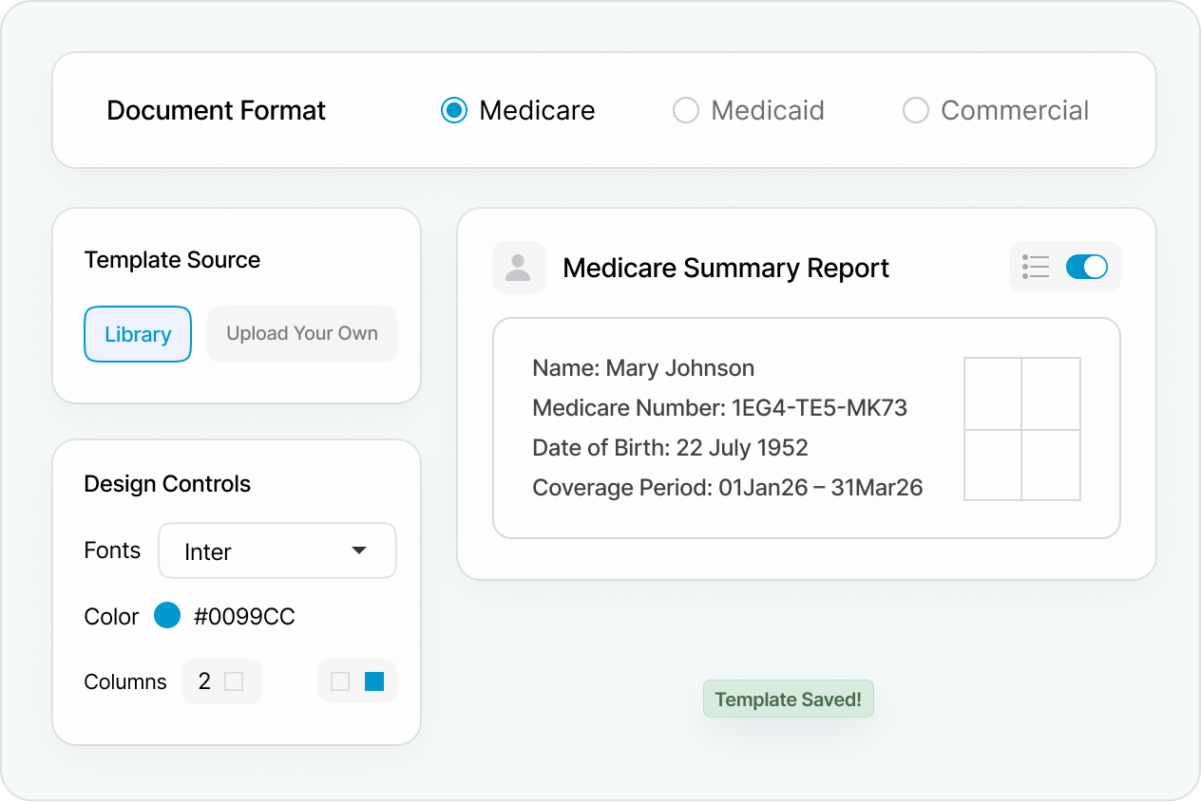Click the #0099CC hex color value

coord(244,617)
